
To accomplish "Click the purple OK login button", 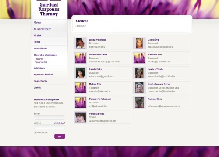I will tap(60, 137).
